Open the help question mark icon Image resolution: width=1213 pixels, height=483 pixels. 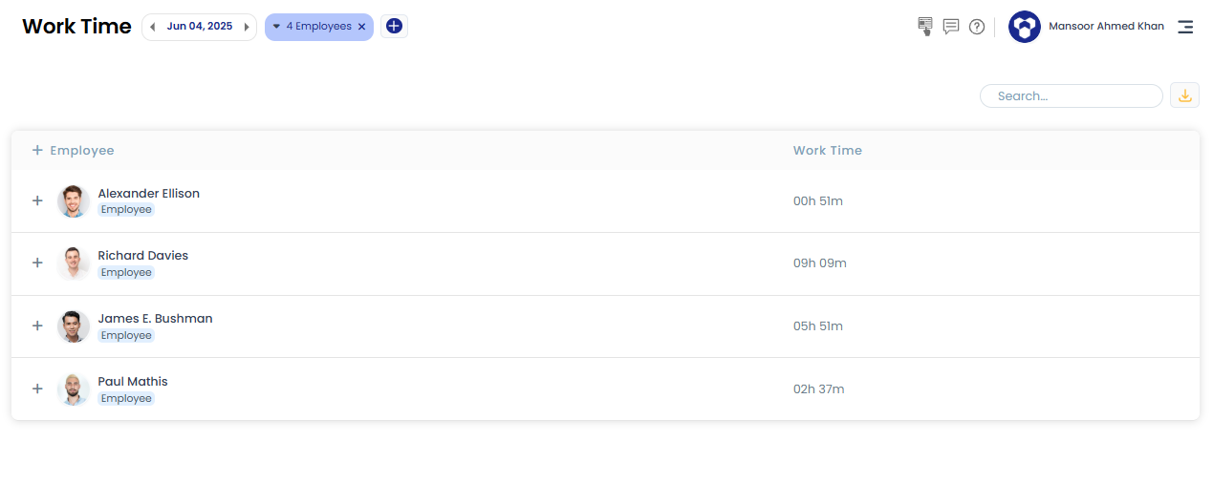pyautogui.click(x=977, y=27)
